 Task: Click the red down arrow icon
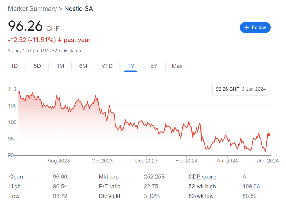click(x=60, y=40)
